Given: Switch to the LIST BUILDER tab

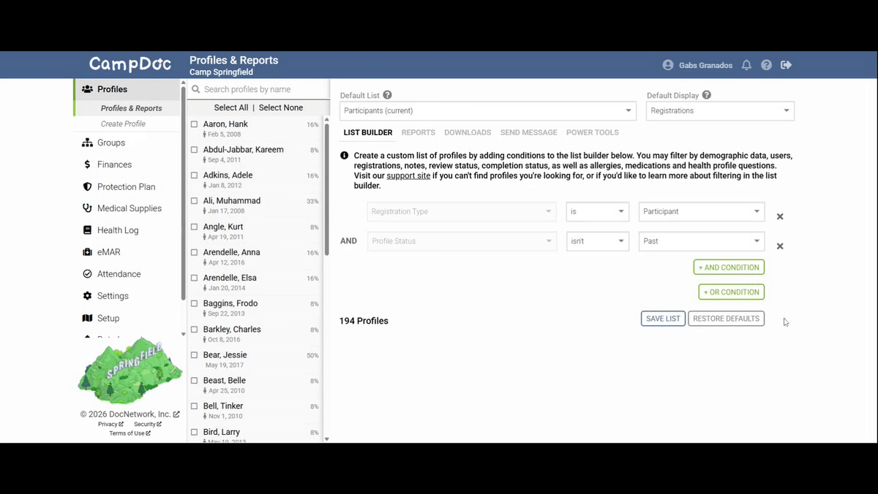Looking at the screenshot, I should 368,132.
